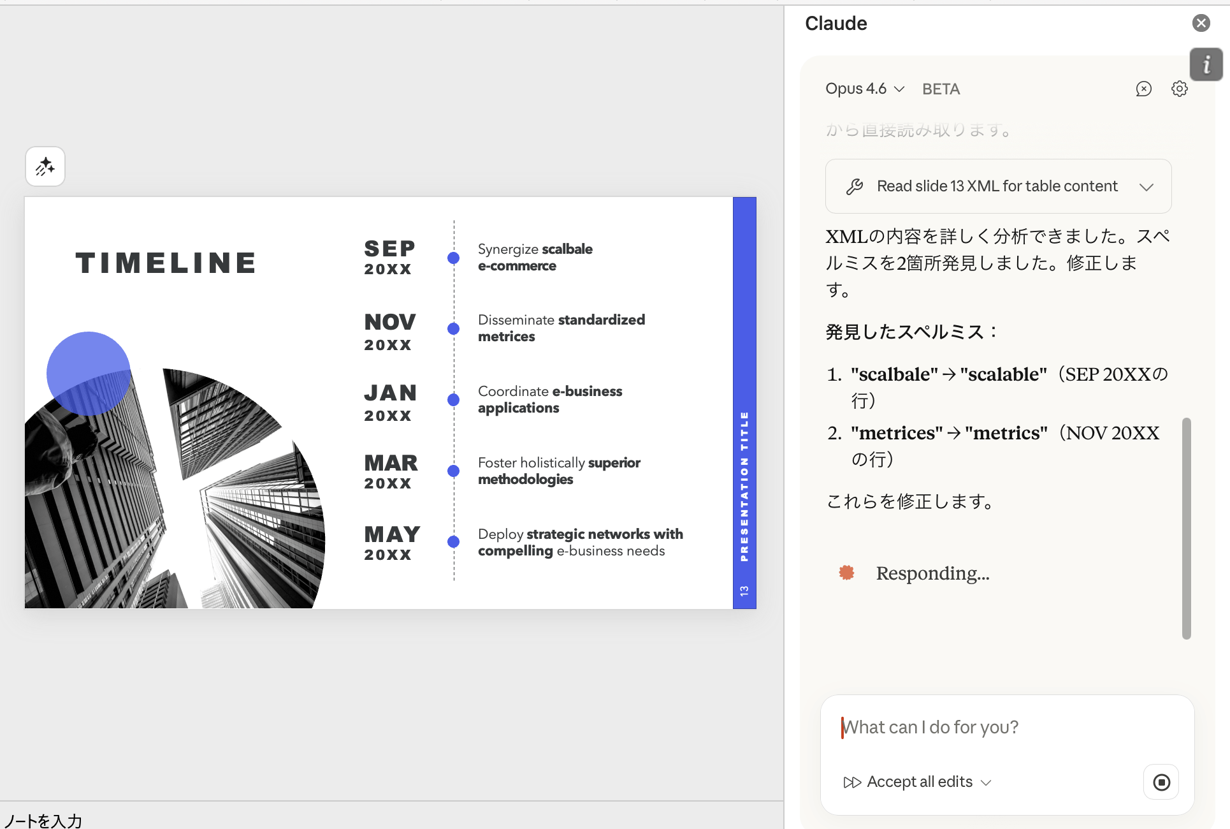Select the timeline dot next to MAY 20XX

[x=453, y=541]
